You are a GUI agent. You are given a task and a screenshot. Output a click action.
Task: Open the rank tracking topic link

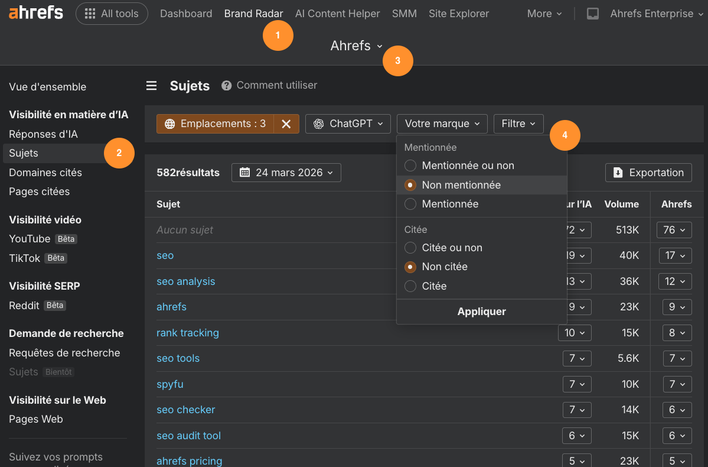188,333
